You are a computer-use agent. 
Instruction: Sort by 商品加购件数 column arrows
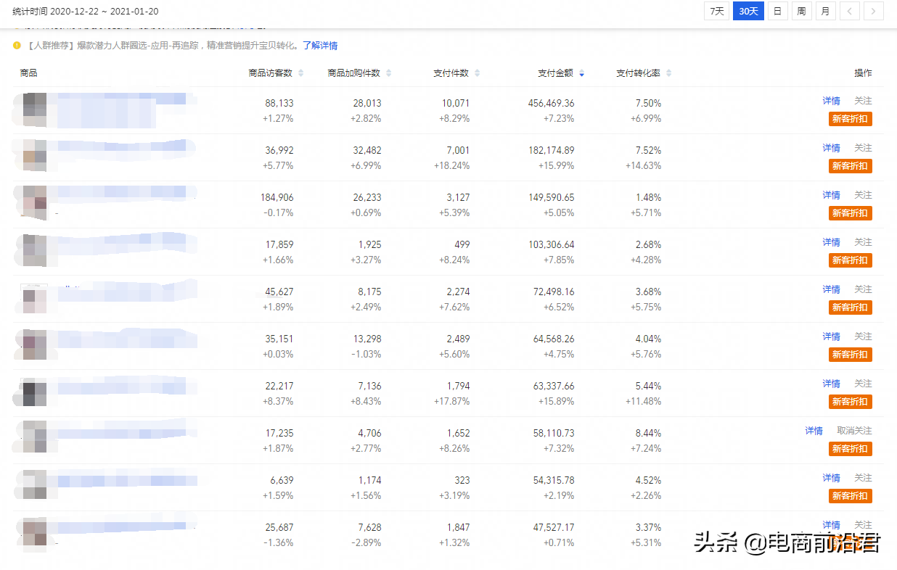point(389,73)
